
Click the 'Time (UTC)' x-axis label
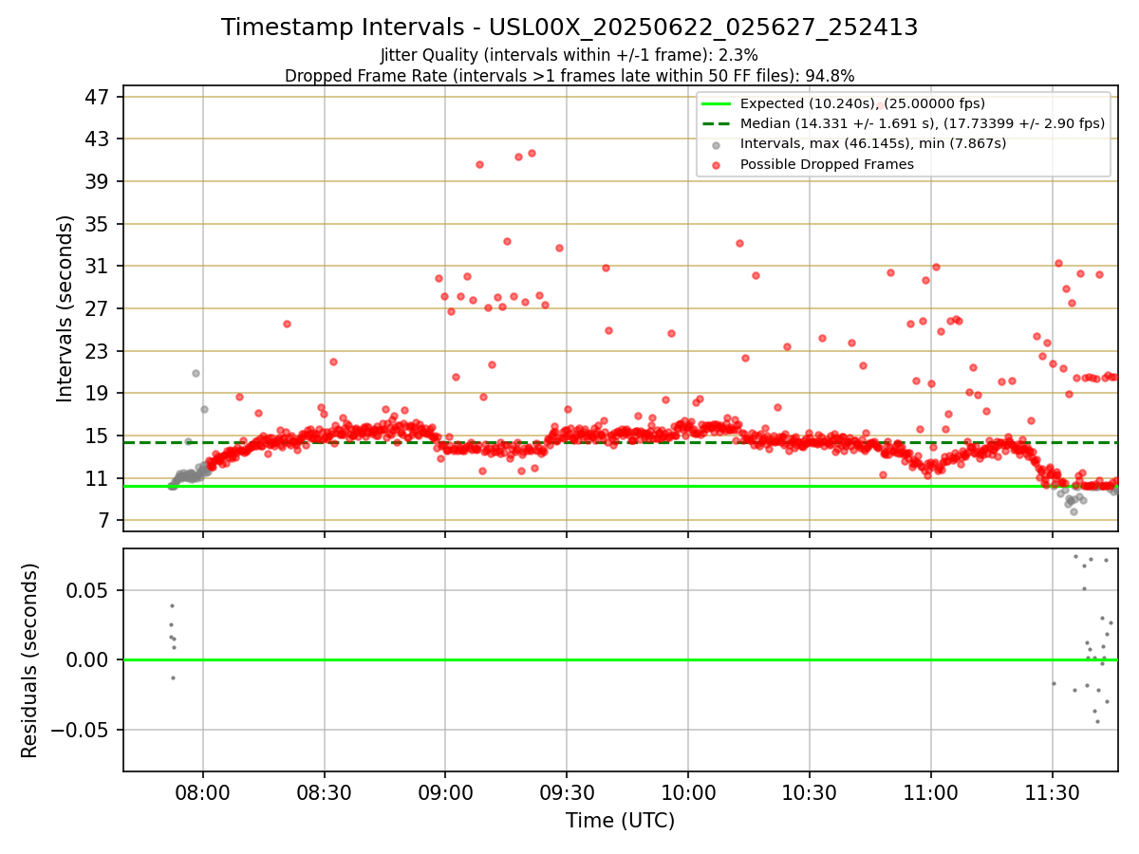(621, 821)
